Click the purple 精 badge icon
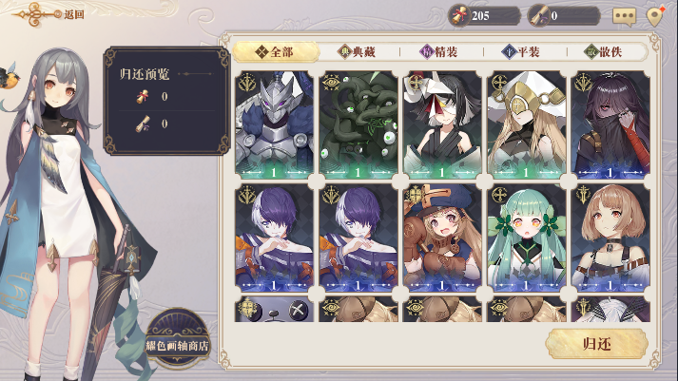Image resolution: width=678 pixels, height=381 pixels. pos(426,52)
